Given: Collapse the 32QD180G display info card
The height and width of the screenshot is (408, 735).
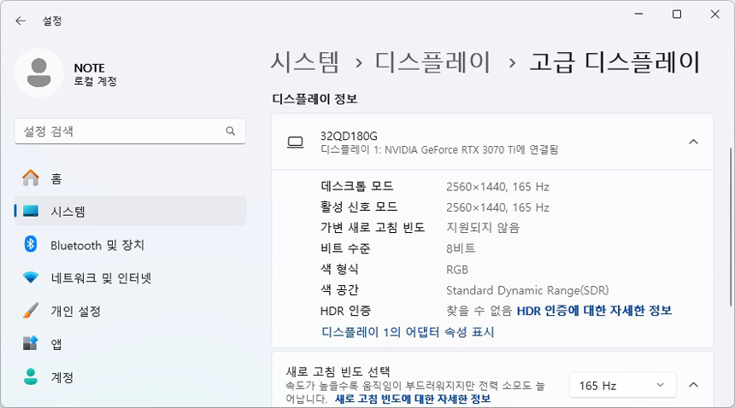Looking at the screenshot, I should coord(693,142).
